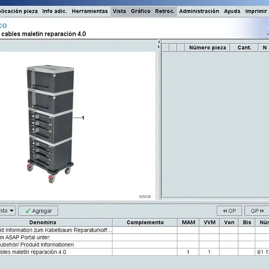Click the checkmark icon on Agregar
The height and width of the screenshot is (269, 269).
(x=28, y=211)
